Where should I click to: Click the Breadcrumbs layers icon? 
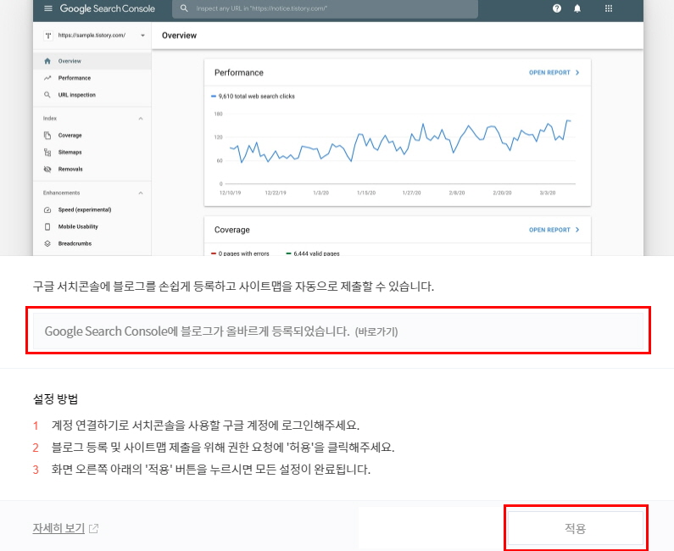click(47, 243)
